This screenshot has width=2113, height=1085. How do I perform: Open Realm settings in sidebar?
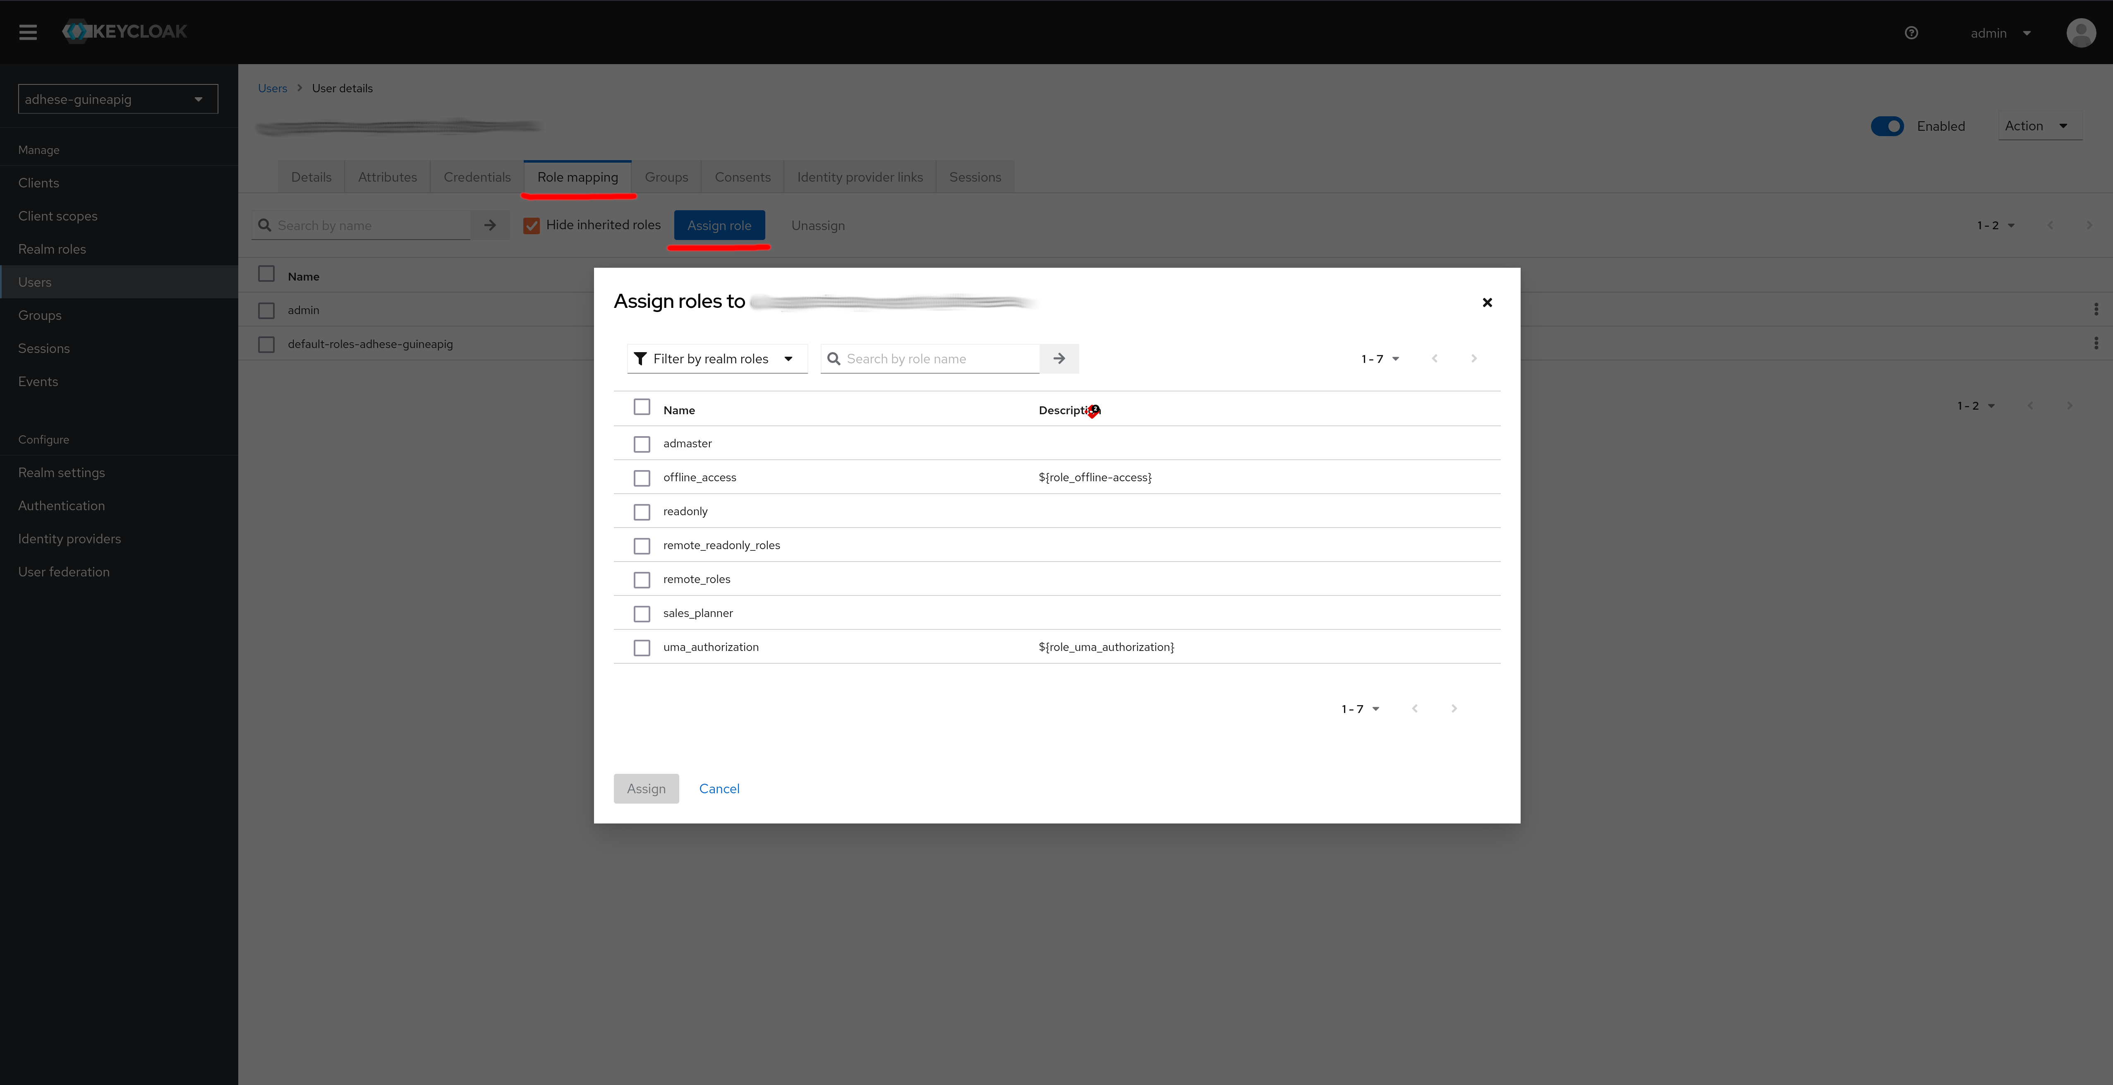click(x=62, y=473)
